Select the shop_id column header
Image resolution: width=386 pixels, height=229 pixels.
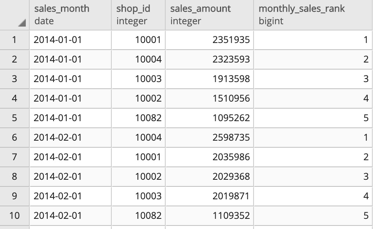[138, 15]
